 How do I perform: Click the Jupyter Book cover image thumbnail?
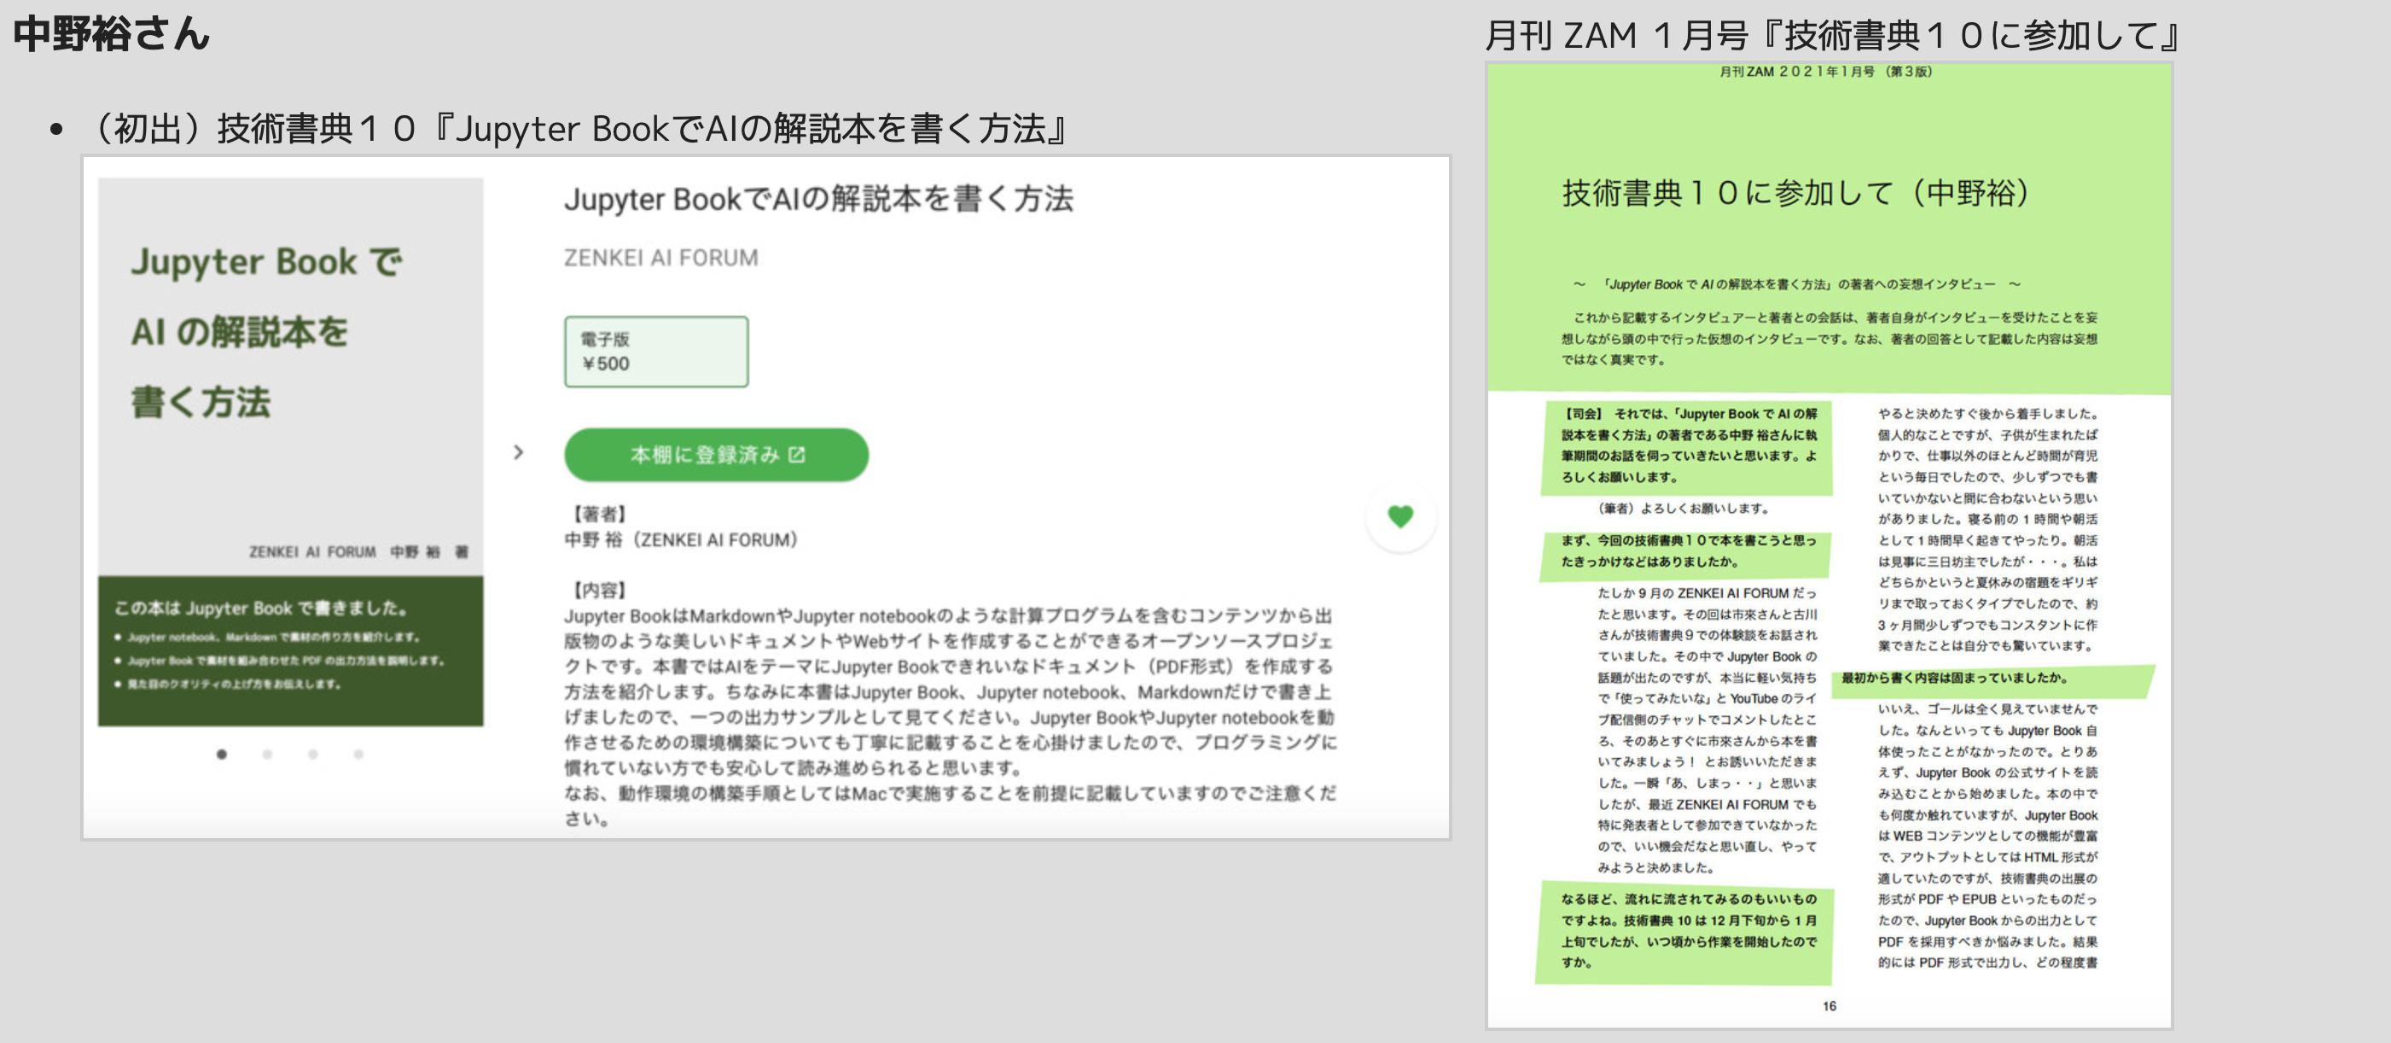click(x=290, y=452)
